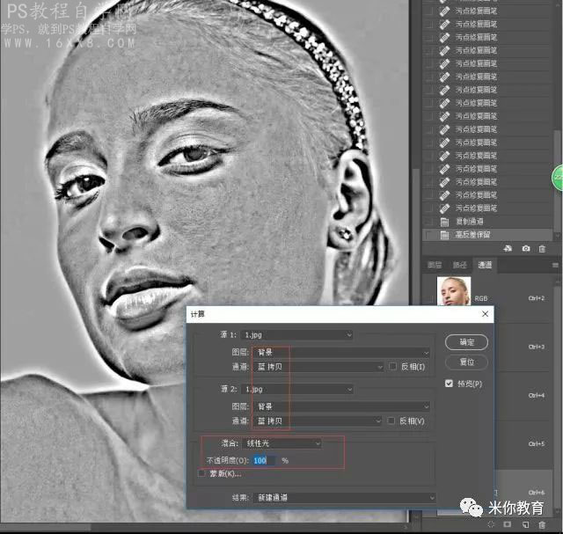
Task: Click the trash icon in History panel
Action: pos(542,248)
